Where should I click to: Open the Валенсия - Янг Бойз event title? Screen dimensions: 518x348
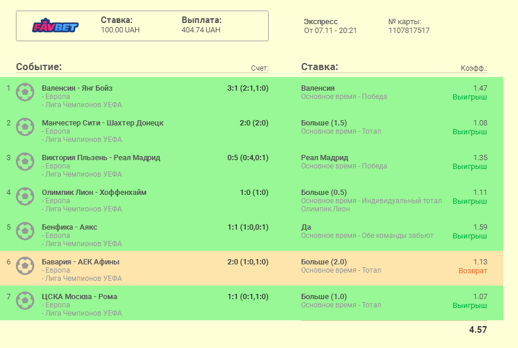click(77, 88)
